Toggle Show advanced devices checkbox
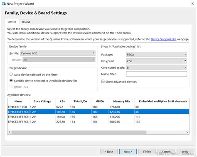 [103, 82]
